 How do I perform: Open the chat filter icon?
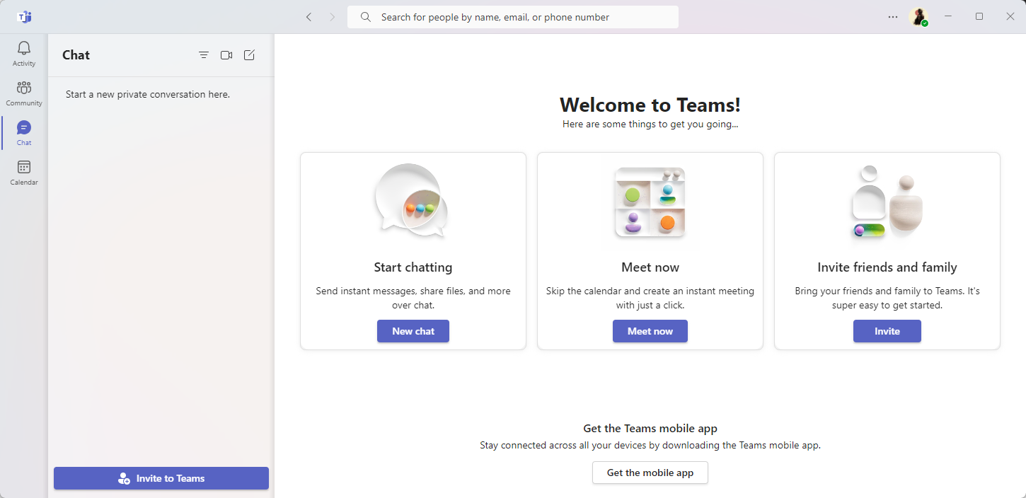point(204,55)
